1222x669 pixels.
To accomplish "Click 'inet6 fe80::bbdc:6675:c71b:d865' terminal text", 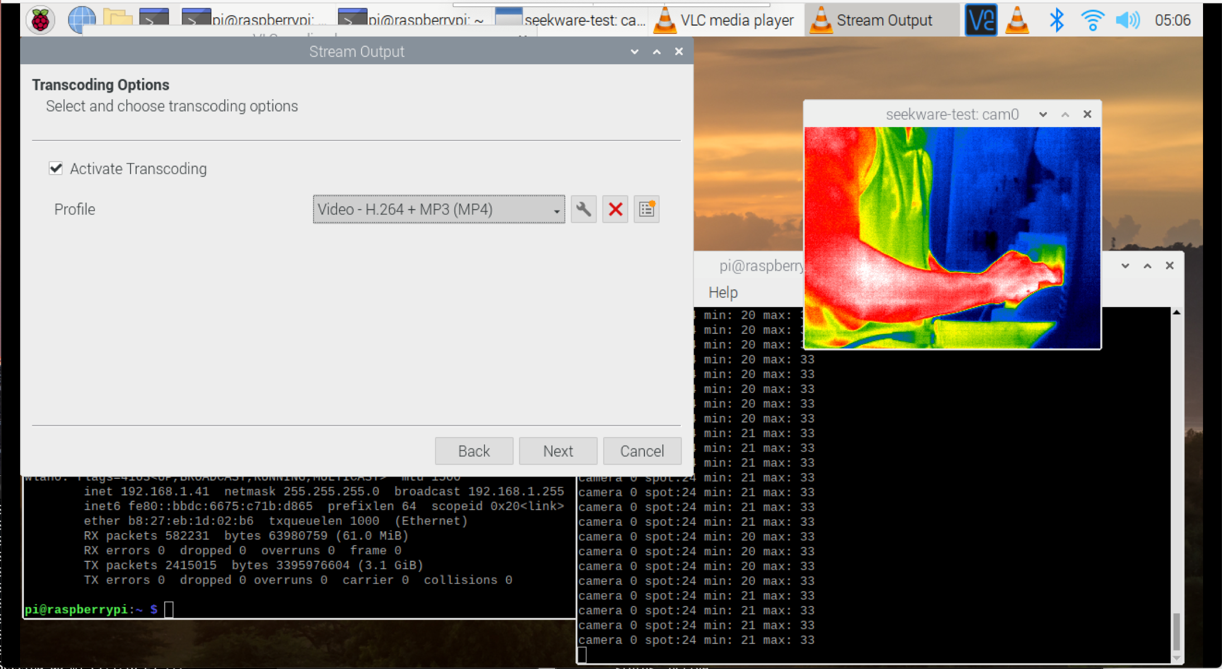I will pyautogui.click(x=198, y=507).
